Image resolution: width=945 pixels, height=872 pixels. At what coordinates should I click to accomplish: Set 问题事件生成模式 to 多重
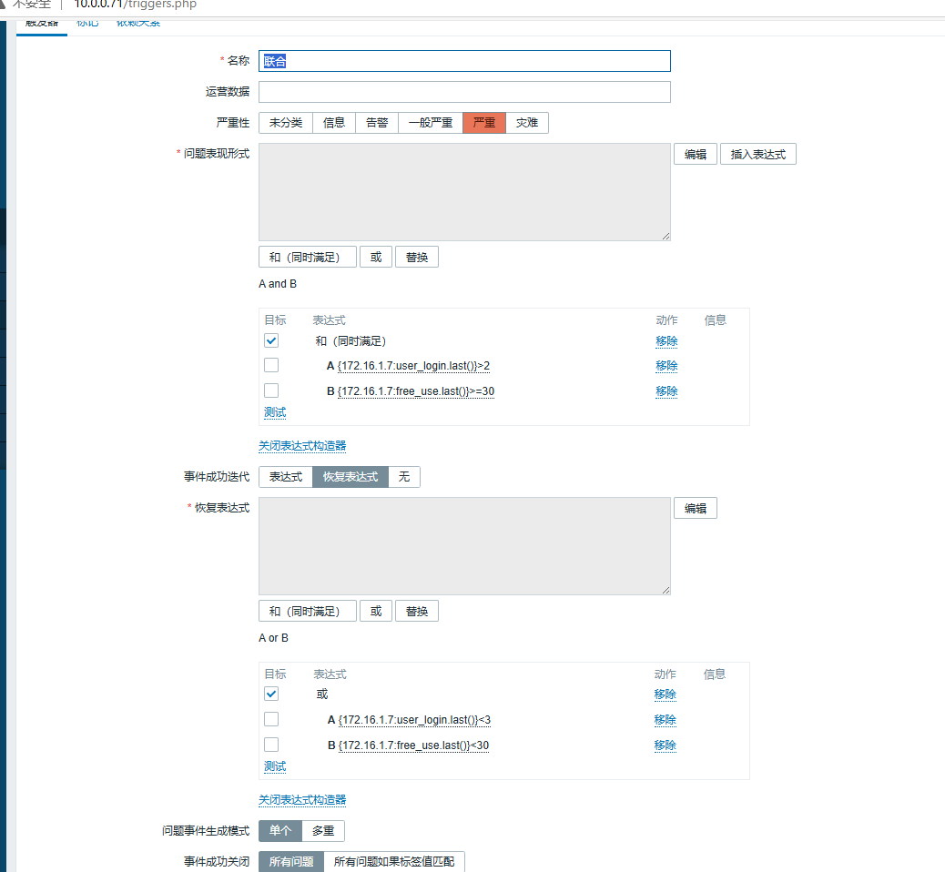[323, 831]
